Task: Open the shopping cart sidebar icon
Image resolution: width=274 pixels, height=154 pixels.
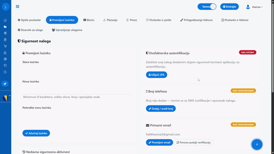Action: click(x=5, y=46)
